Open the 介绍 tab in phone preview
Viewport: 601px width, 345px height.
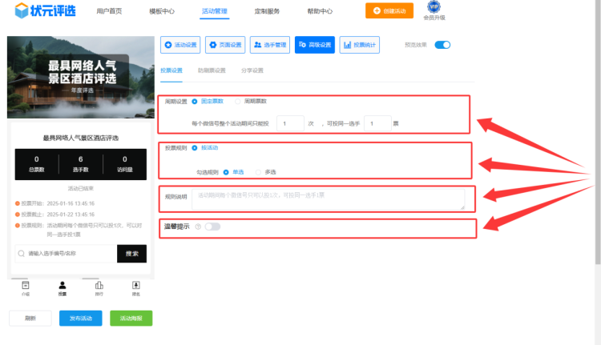26,288
